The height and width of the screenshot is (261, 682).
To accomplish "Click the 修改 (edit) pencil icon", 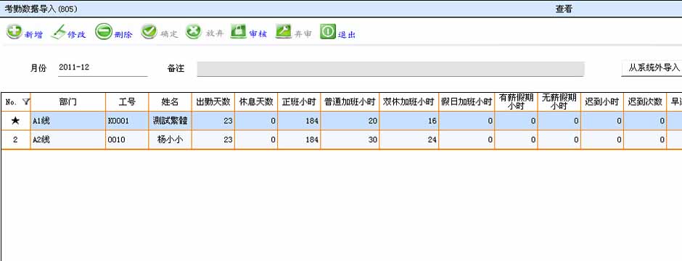I will click(58, 32).
